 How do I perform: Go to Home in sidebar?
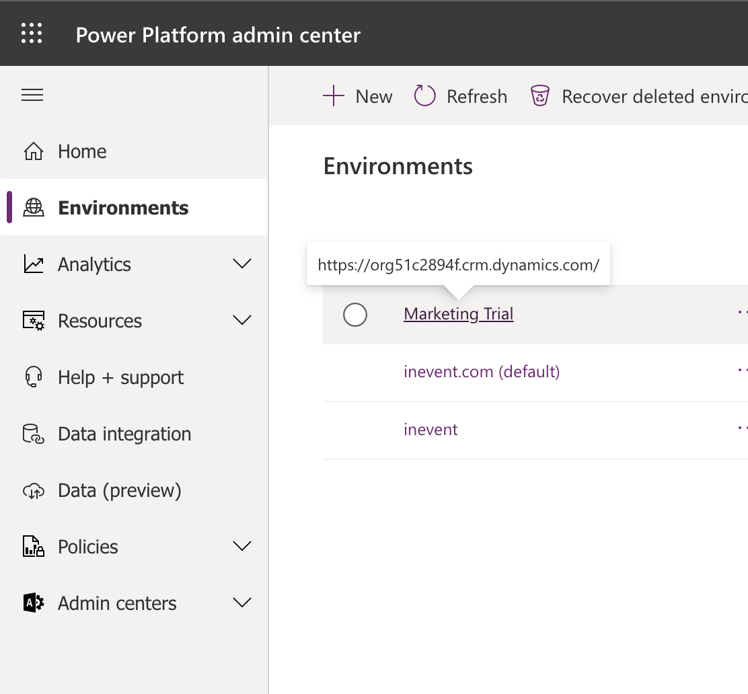134,151
